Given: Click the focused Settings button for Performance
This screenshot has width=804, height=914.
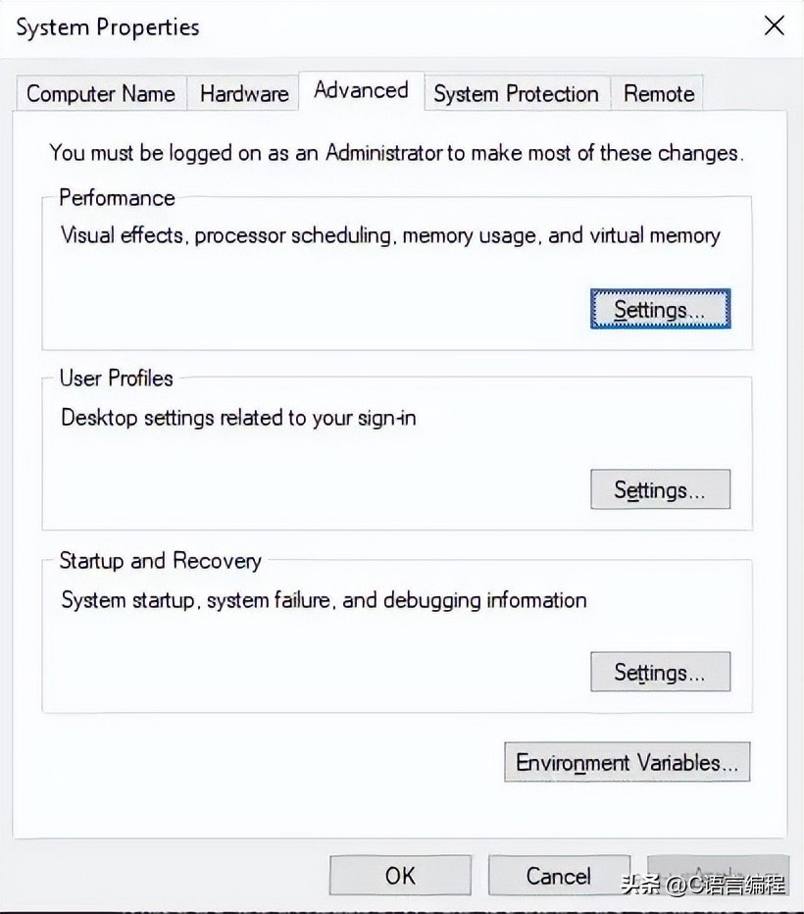Looking at the screenshot, I should (660, 308).
